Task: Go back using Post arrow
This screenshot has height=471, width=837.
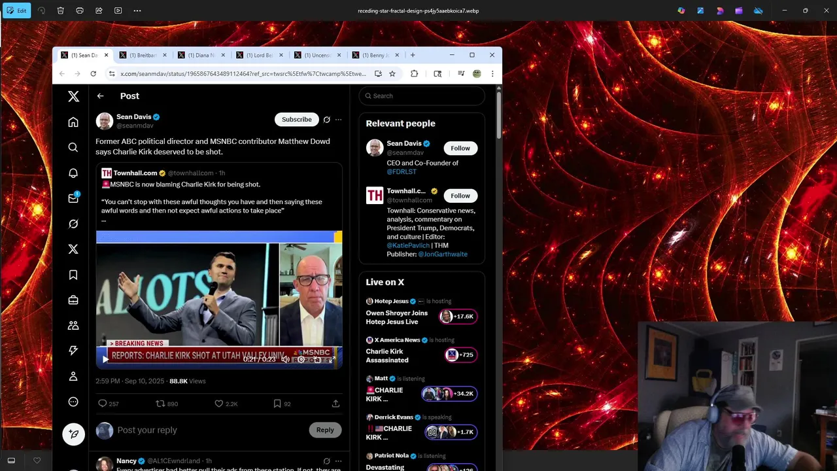Action: pos(100,96)
